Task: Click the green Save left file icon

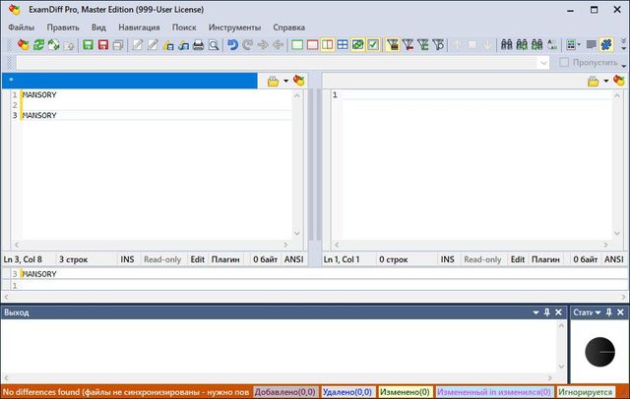Action: (88, 45)
